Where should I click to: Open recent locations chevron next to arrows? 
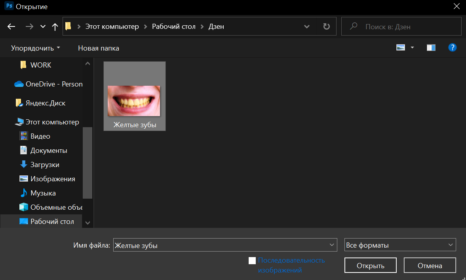(x=43, y=27)
